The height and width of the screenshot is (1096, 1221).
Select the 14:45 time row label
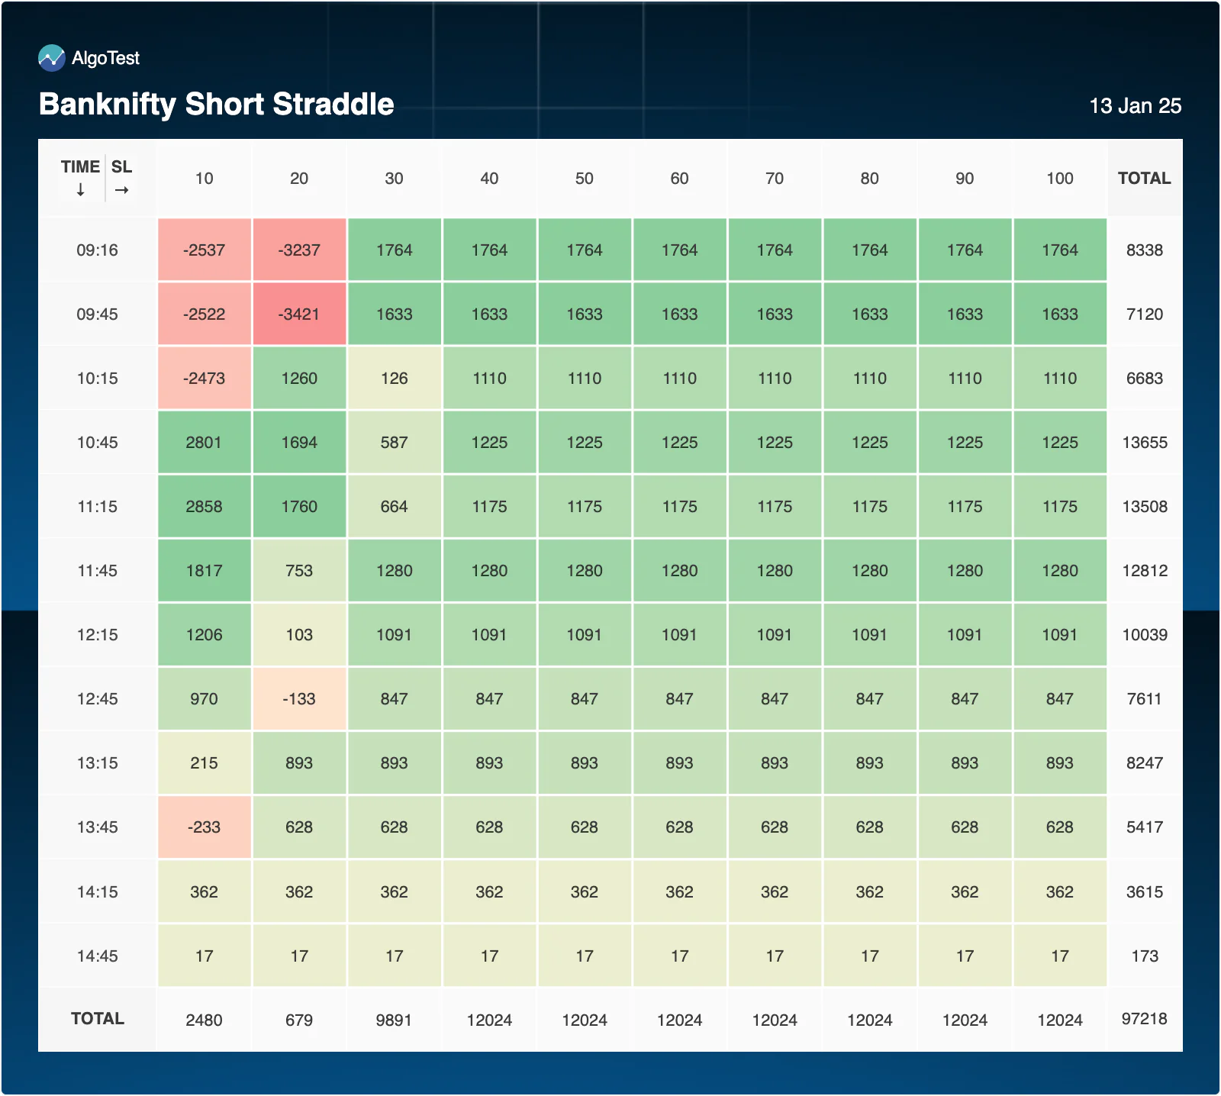(x=97, y=956)
